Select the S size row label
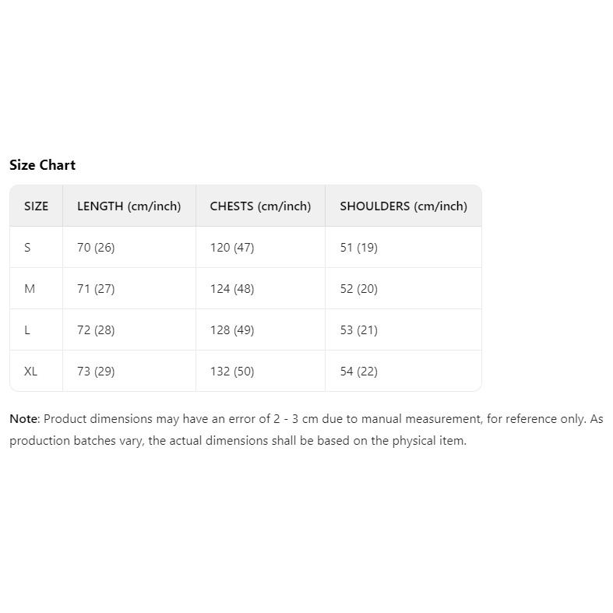 (27, 248)
